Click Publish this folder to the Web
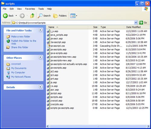151x129 pixels. pyautogui.click(x=24, y=42)
